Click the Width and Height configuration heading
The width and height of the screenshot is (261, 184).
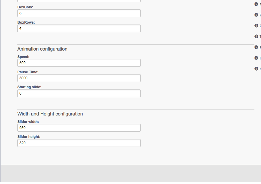50,114
